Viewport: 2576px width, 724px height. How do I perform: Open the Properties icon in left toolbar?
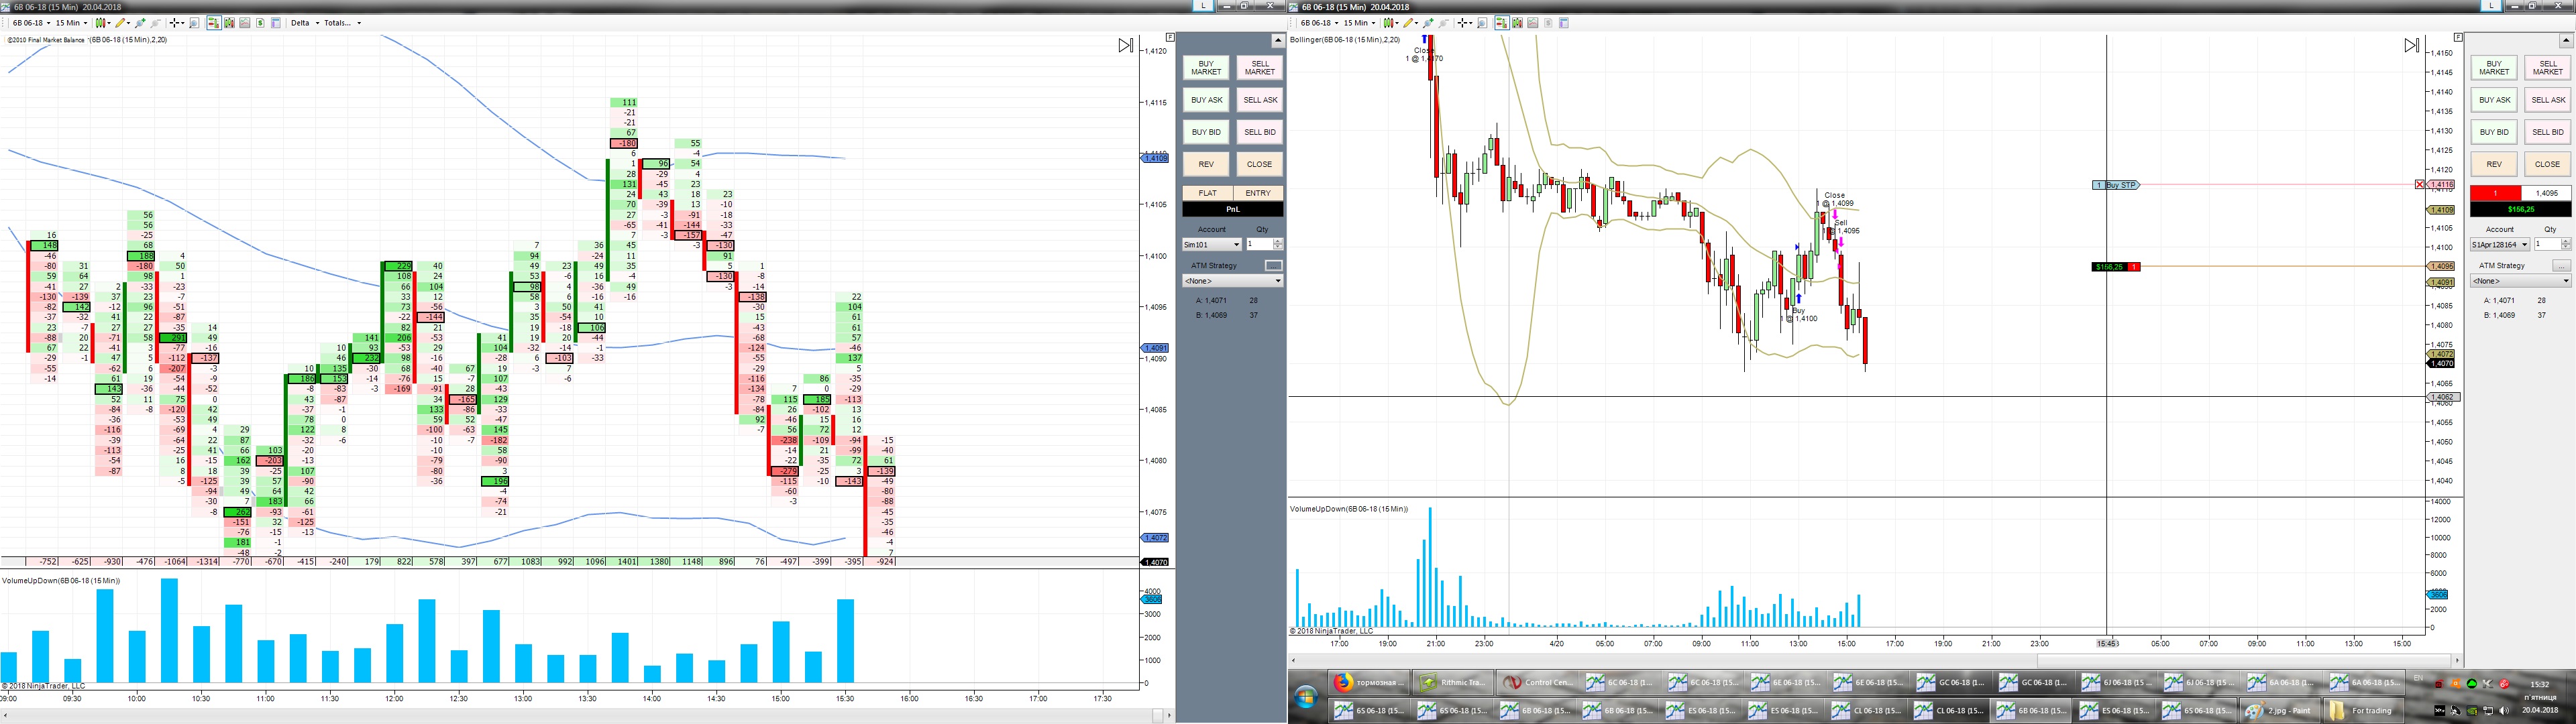click(276, 23)
